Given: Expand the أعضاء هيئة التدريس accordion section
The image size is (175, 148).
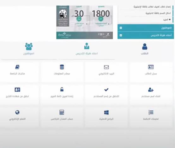Looking at the screenshot, I should pyautogui.click(x=146, y=35).
